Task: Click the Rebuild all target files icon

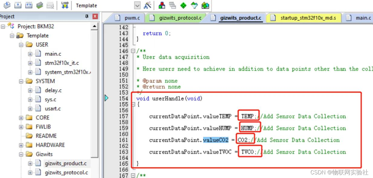Action: 29,5
